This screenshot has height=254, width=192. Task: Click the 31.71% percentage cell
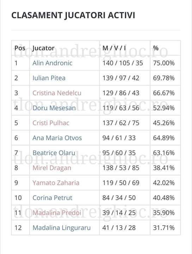(164, 228)
